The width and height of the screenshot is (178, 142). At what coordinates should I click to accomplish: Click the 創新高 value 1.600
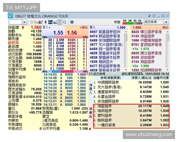pos(37,43)
